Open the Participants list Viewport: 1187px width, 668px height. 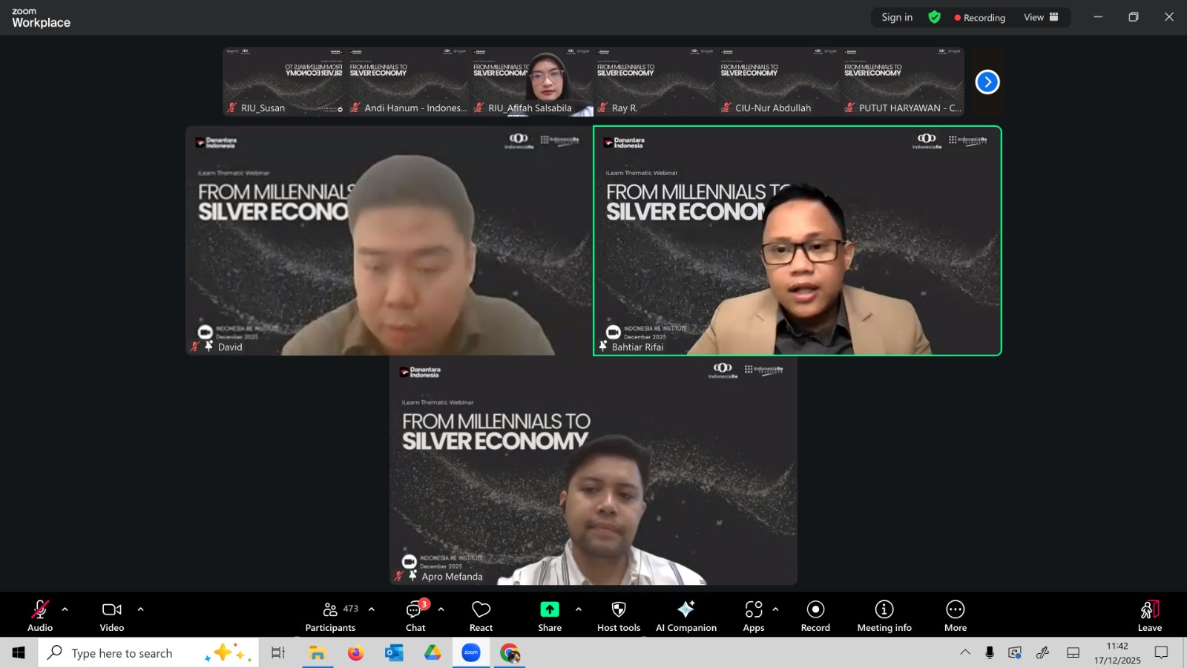[x=331, y=616]
